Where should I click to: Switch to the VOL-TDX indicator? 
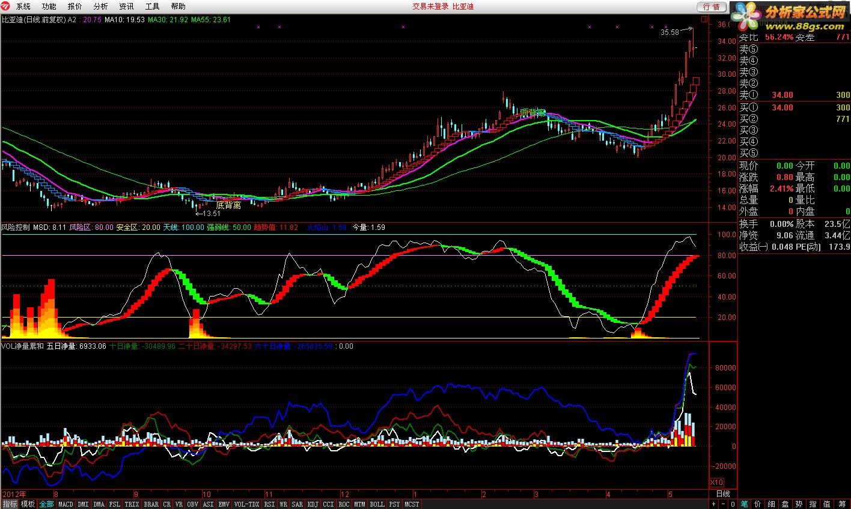[x=247, y=504]
